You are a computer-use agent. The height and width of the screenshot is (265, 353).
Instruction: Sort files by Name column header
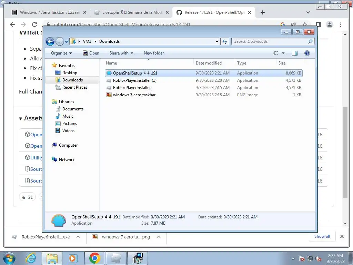149,63
